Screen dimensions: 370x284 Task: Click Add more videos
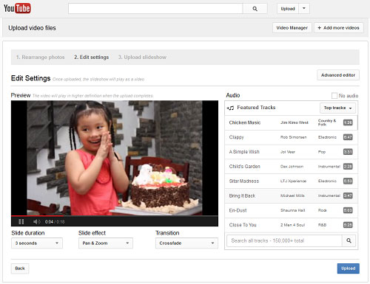pyautogui.click(x=338, y=28)
